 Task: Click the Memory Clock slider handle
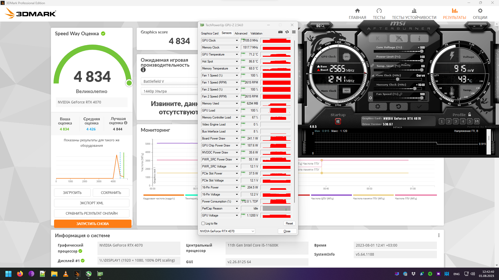pyautogui.click(x=415, y=89)
